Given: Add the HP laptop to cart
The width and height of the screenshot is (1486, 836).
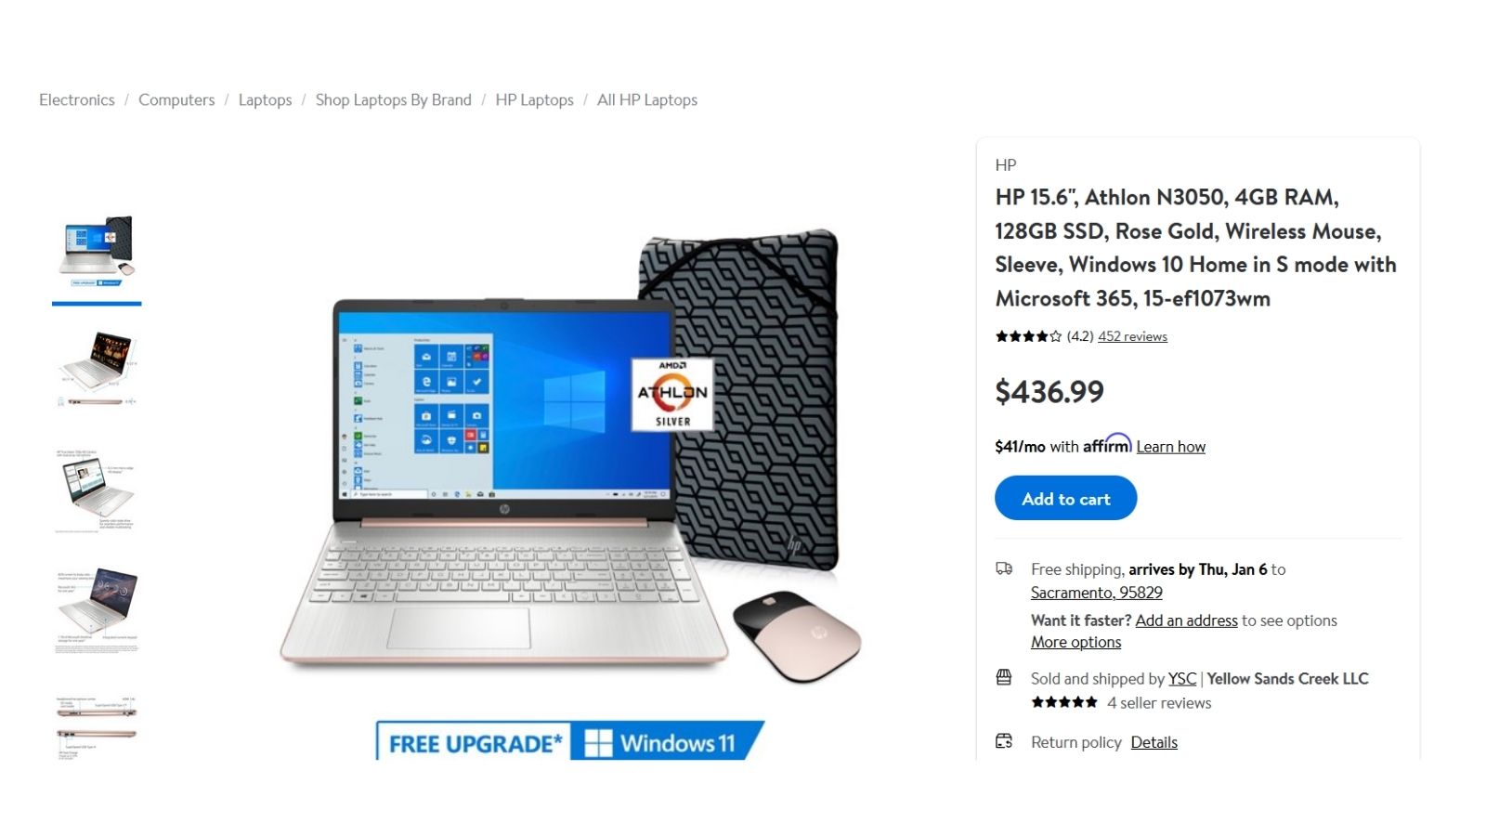Looking at the screenshot, I should (x=1066, y=498).
